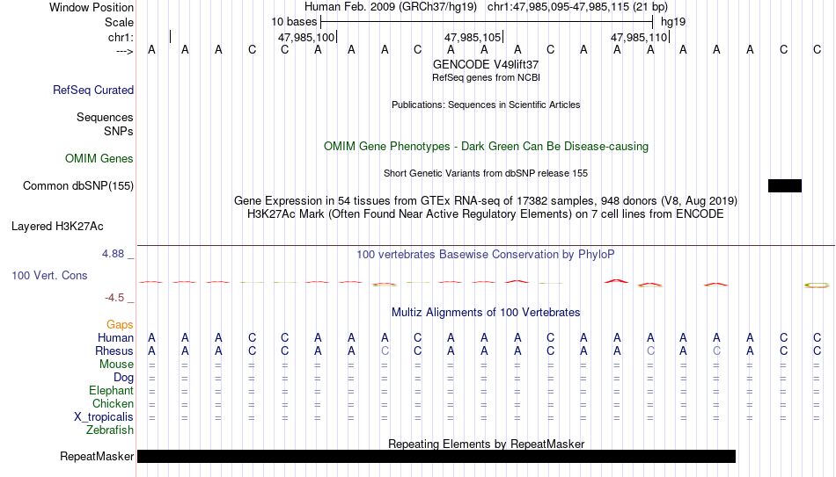Screen dimensions: 836x477
Task: Click the RepeatMasker black repeat bar
Action: point(436,456)
